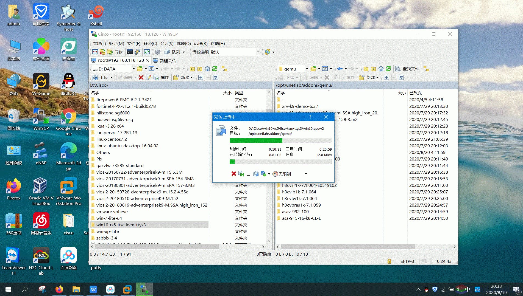523x296 pixels.
Task: Go to remote home directory icon
Action: pos(381,69)
